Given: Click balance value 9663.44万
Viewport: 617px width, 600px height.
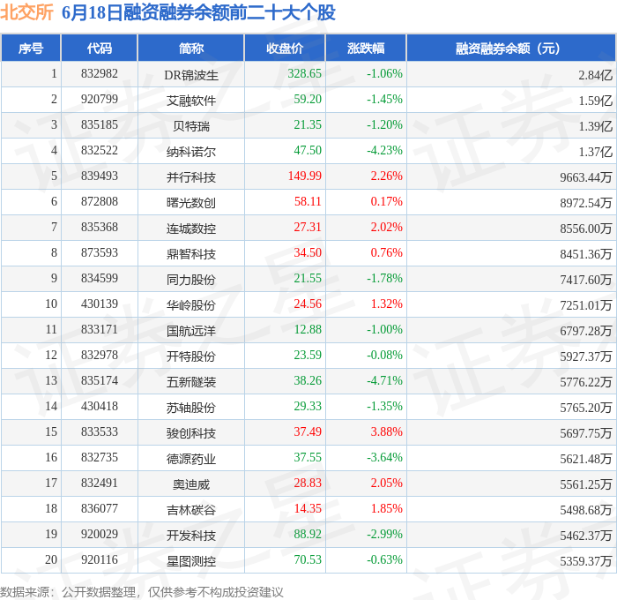Looking at the screenshot, I should pyautogui.click(x=586, y=177).
